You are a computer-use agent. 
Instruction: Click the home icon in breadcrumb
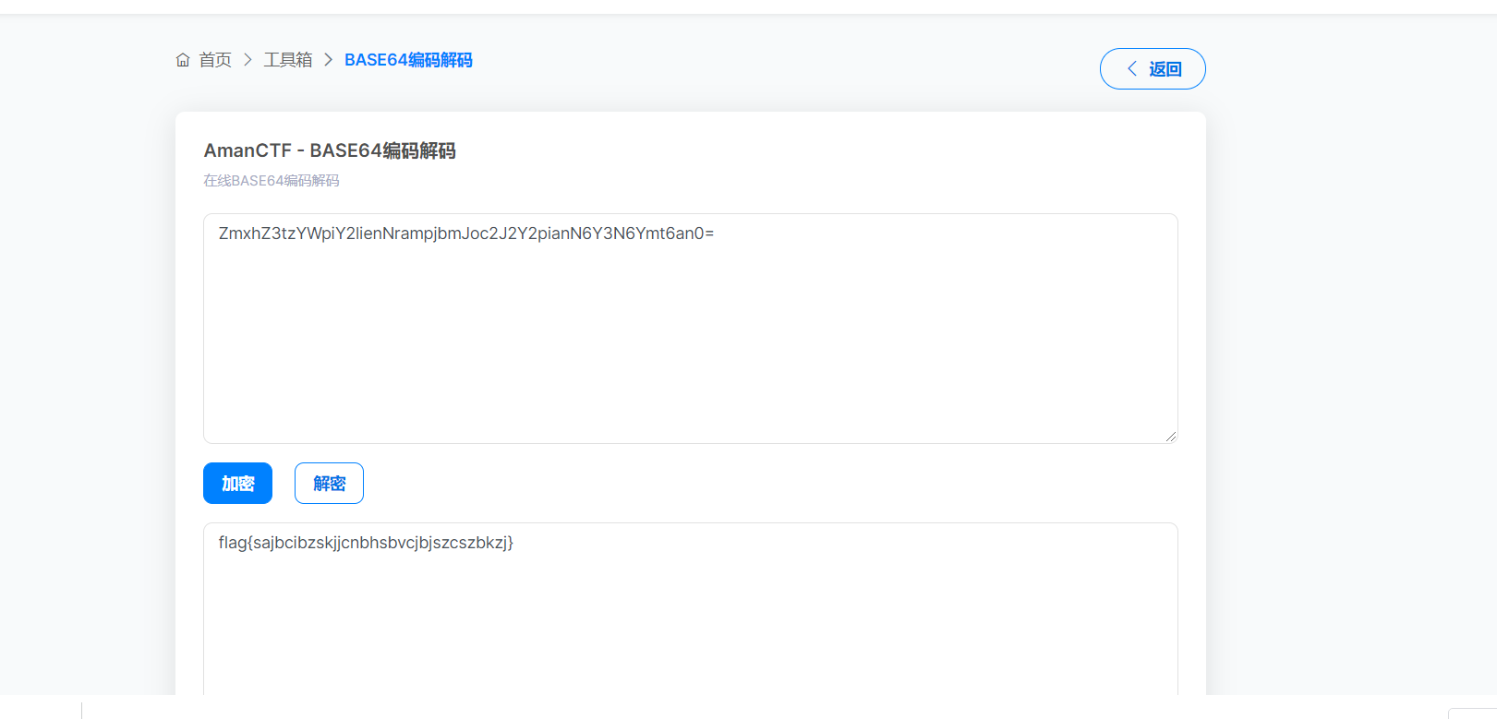[x=183, y=60]
